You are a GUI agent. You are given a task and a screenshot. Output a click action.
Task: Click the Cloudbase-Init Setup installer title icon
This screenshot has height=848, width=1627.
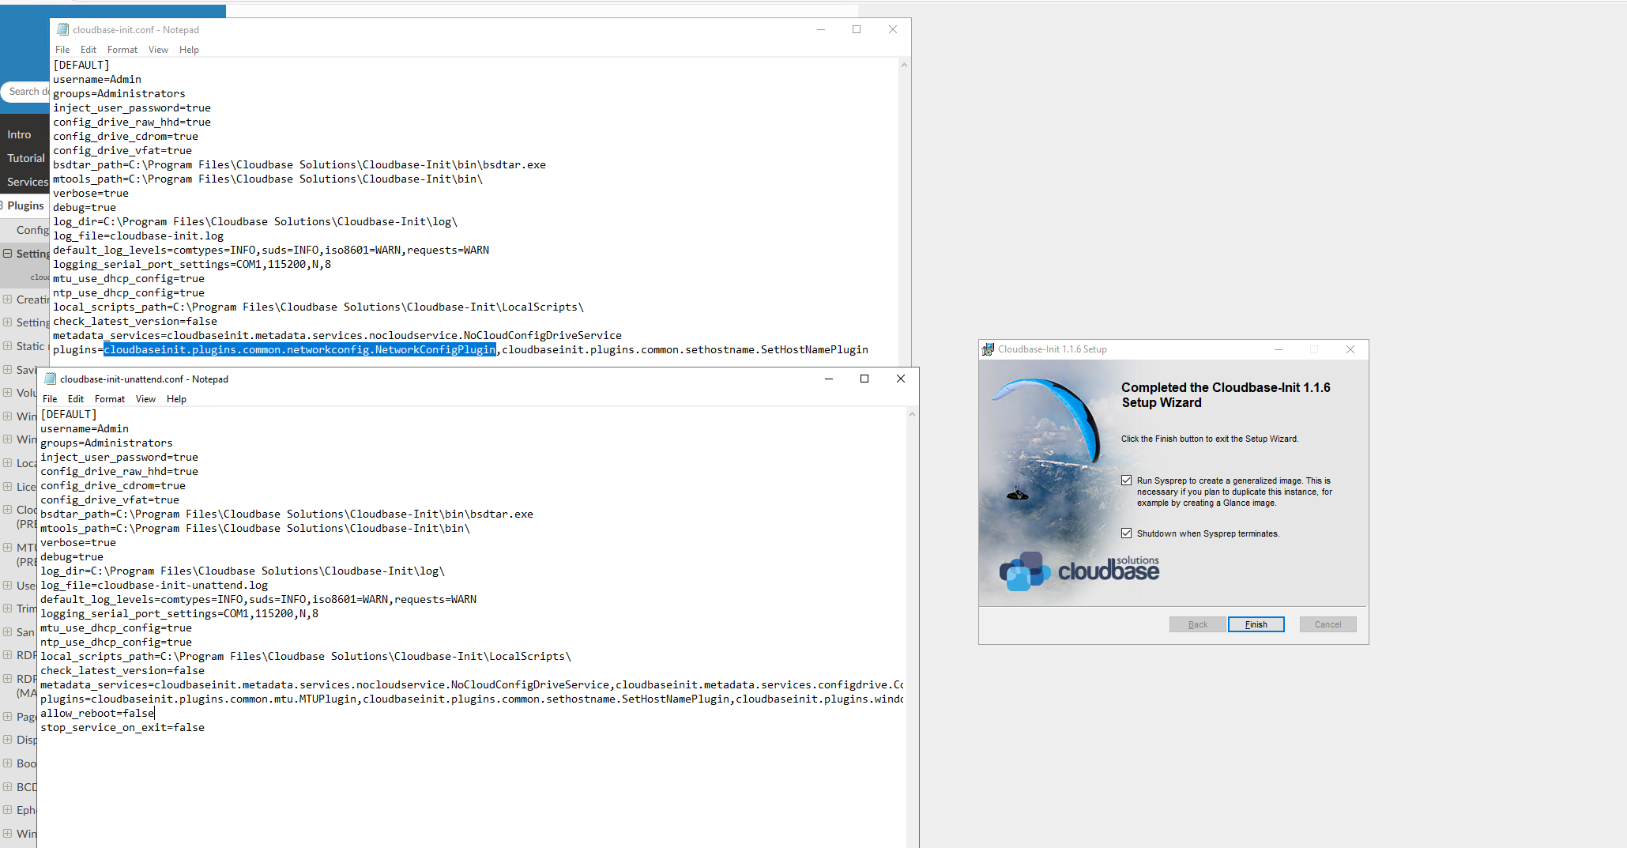[x=988, y=349]
